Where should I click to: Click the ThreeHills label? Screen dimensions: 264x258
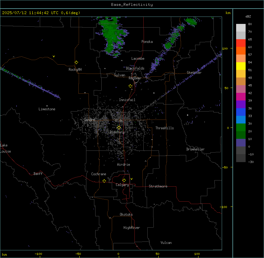coord(164,128)
